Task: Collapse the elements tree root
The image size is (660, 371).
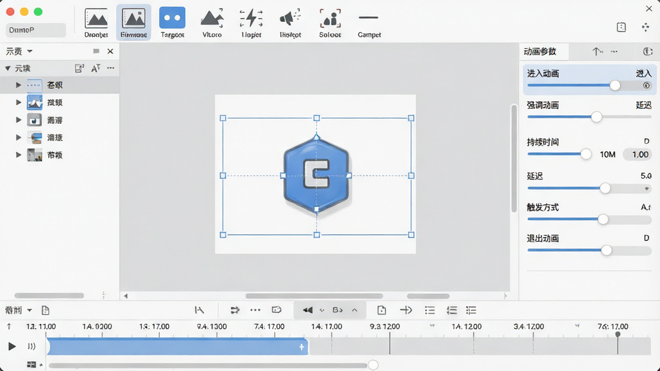Action: click(x=8, y=68)
